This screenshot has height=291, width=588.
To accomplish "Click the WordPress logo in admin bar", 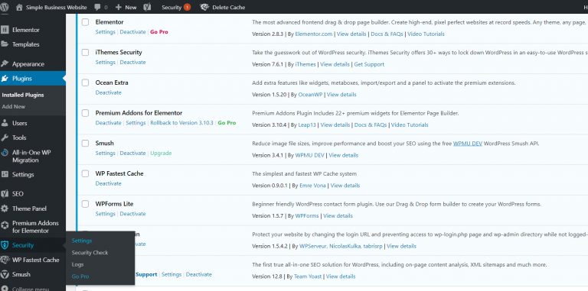I will pyautogui.click(x=4, y=7).
